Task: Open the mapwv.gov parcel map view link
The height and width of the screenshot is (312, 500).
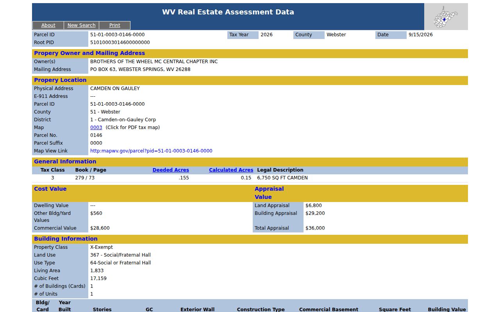Action: click(x=151, y=151)
